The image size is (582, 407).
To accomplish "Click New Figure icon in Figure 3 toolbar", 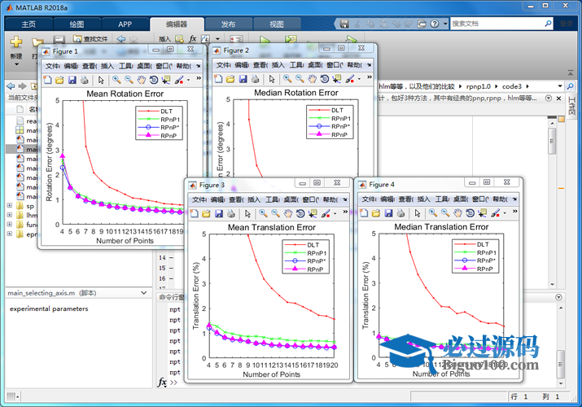I will tap(194, 213).
